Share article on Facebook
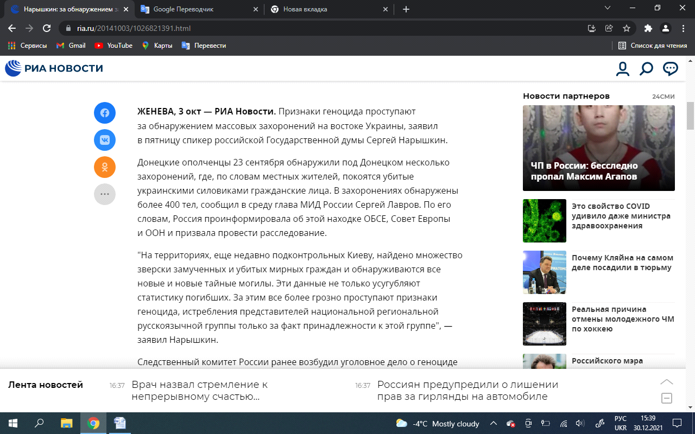This screenshot has height=434, width=695. pyautogui.click(x=105, y=113)
